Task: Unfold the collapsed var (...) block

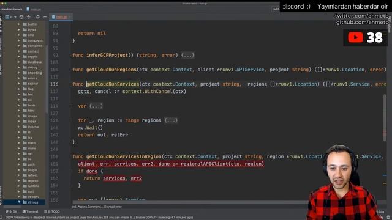Action: pyautogui.click(x=96, y=106)
